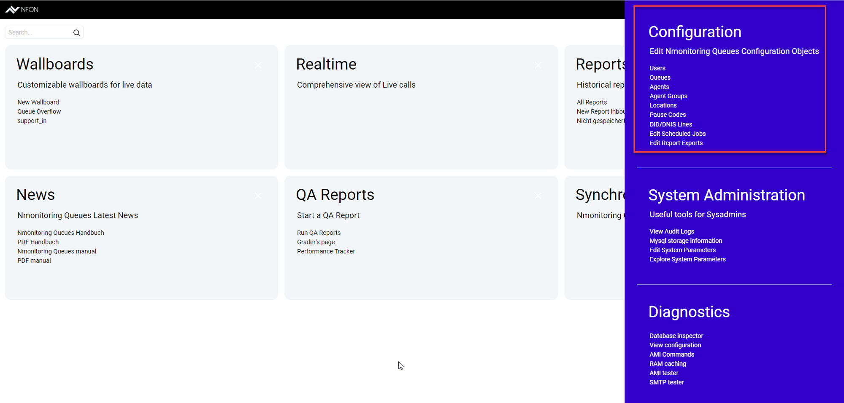Click the NFON logo in header
This screenshot has height=403, width=844.
click(22, 9)
